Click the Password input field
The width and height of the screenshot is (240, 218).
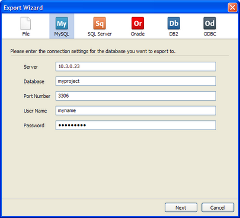(136, 125)
